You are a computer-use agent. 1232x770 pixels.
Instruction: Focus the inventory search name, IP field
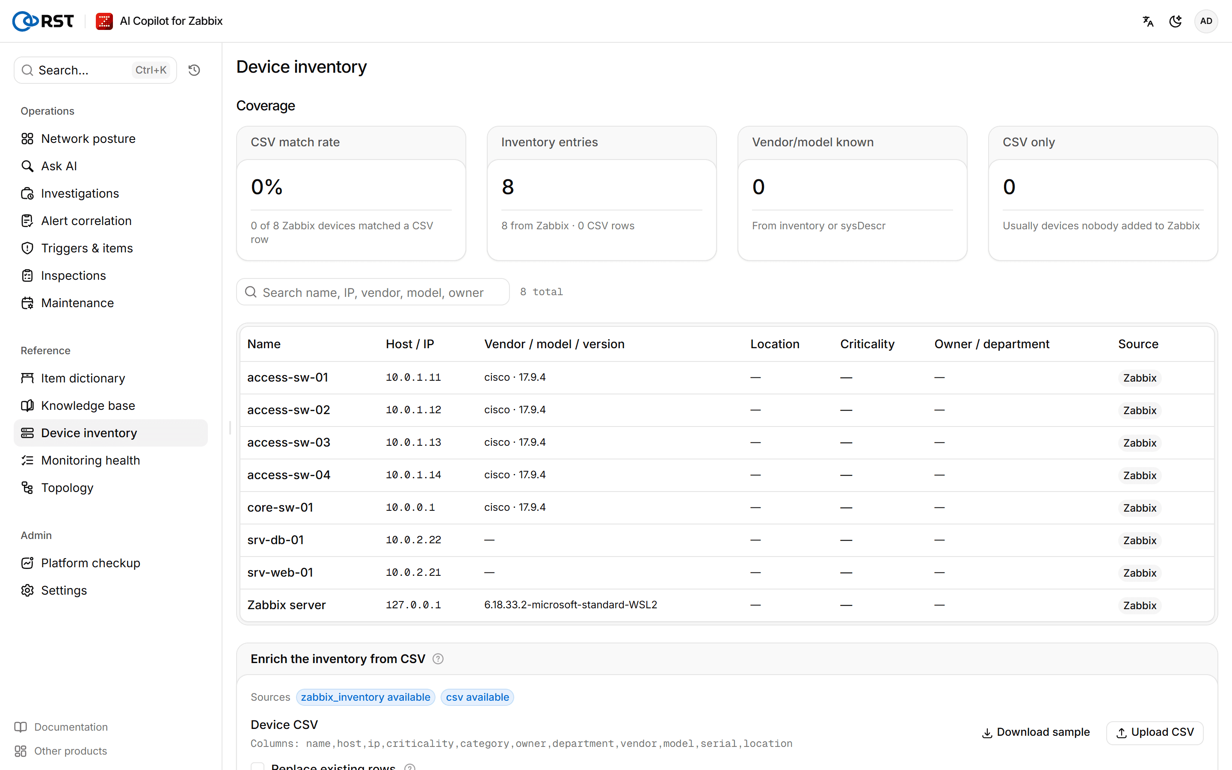tap(373, 292)
